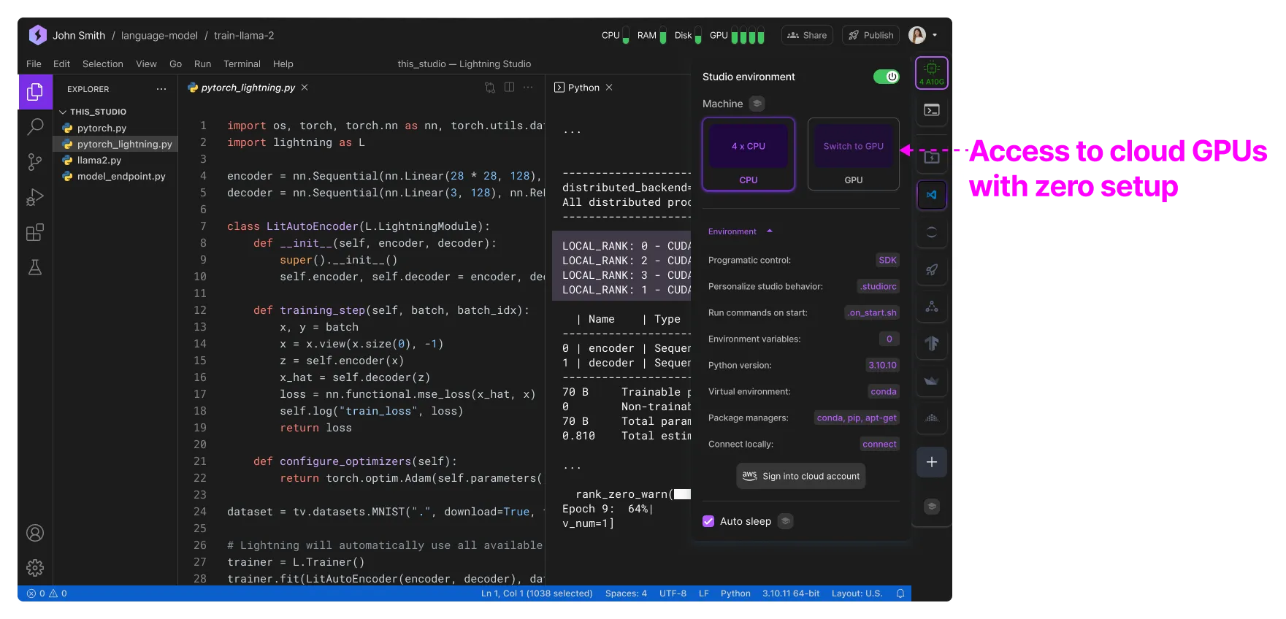The image size is (1286, 619).
Task: Open the profile avatar dropdown arrow
Action: pos(935,35)
